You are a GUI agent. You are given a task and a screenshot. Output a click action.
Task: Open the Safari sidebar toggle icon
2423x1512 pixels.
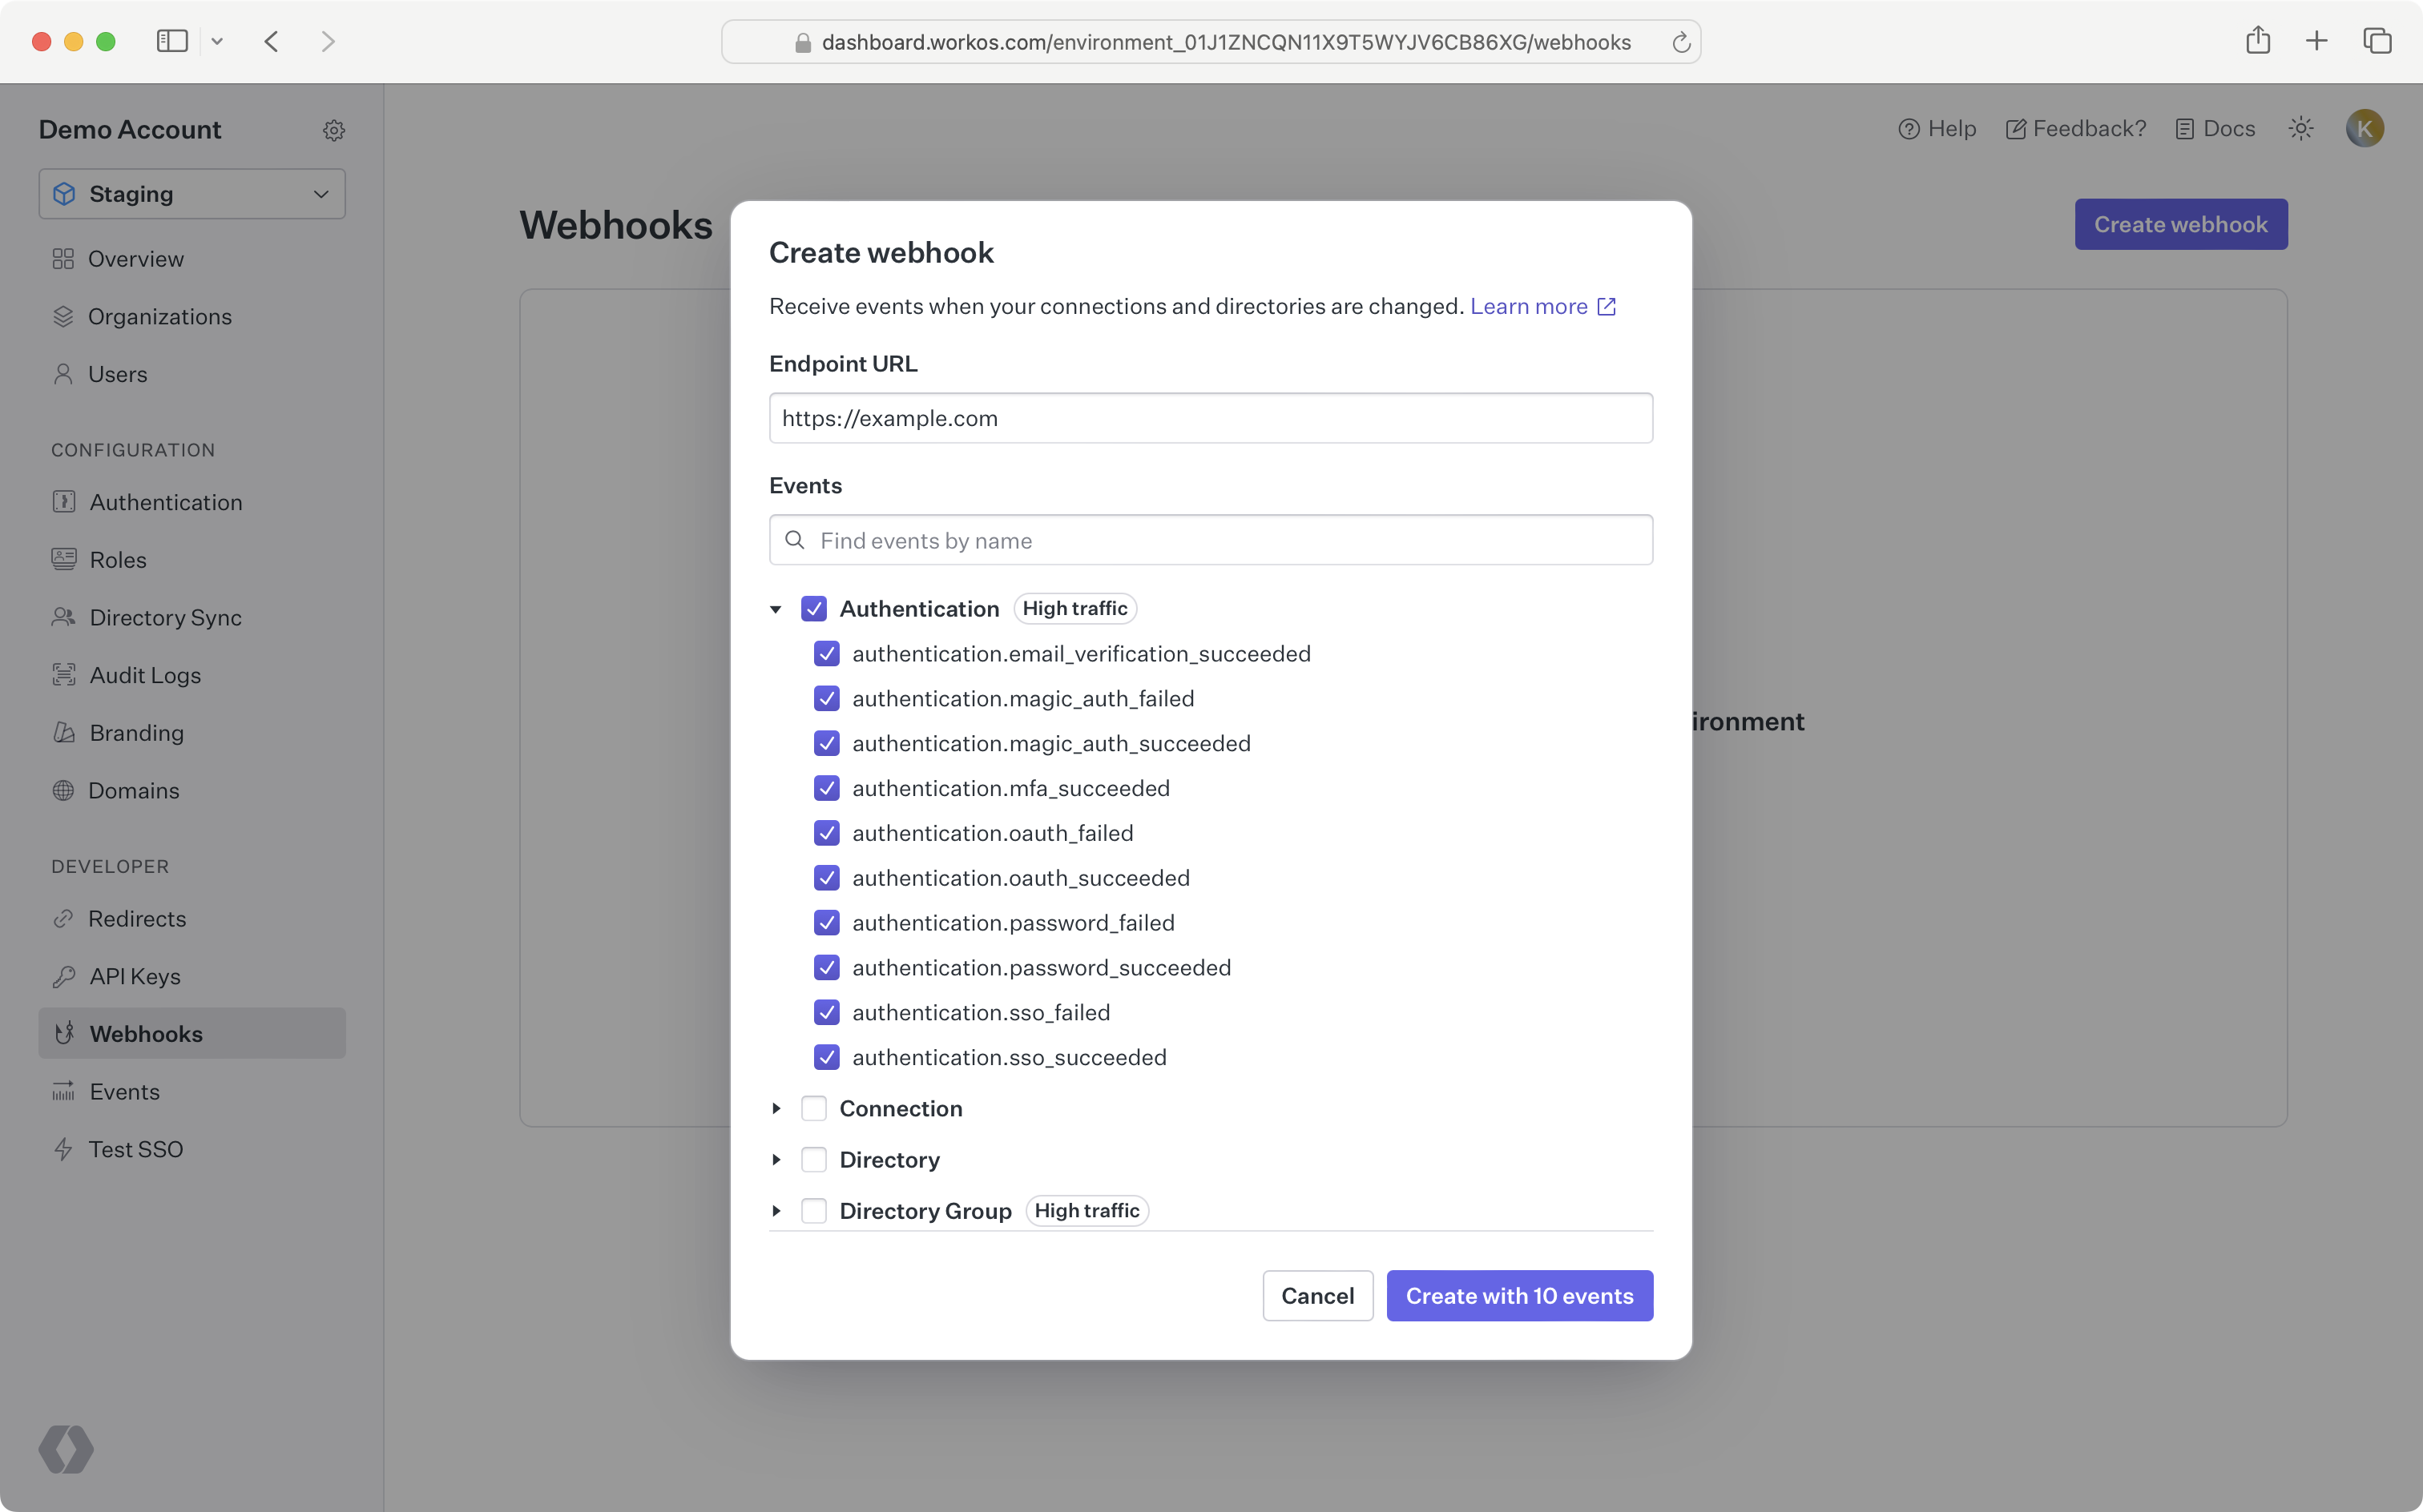172,41
